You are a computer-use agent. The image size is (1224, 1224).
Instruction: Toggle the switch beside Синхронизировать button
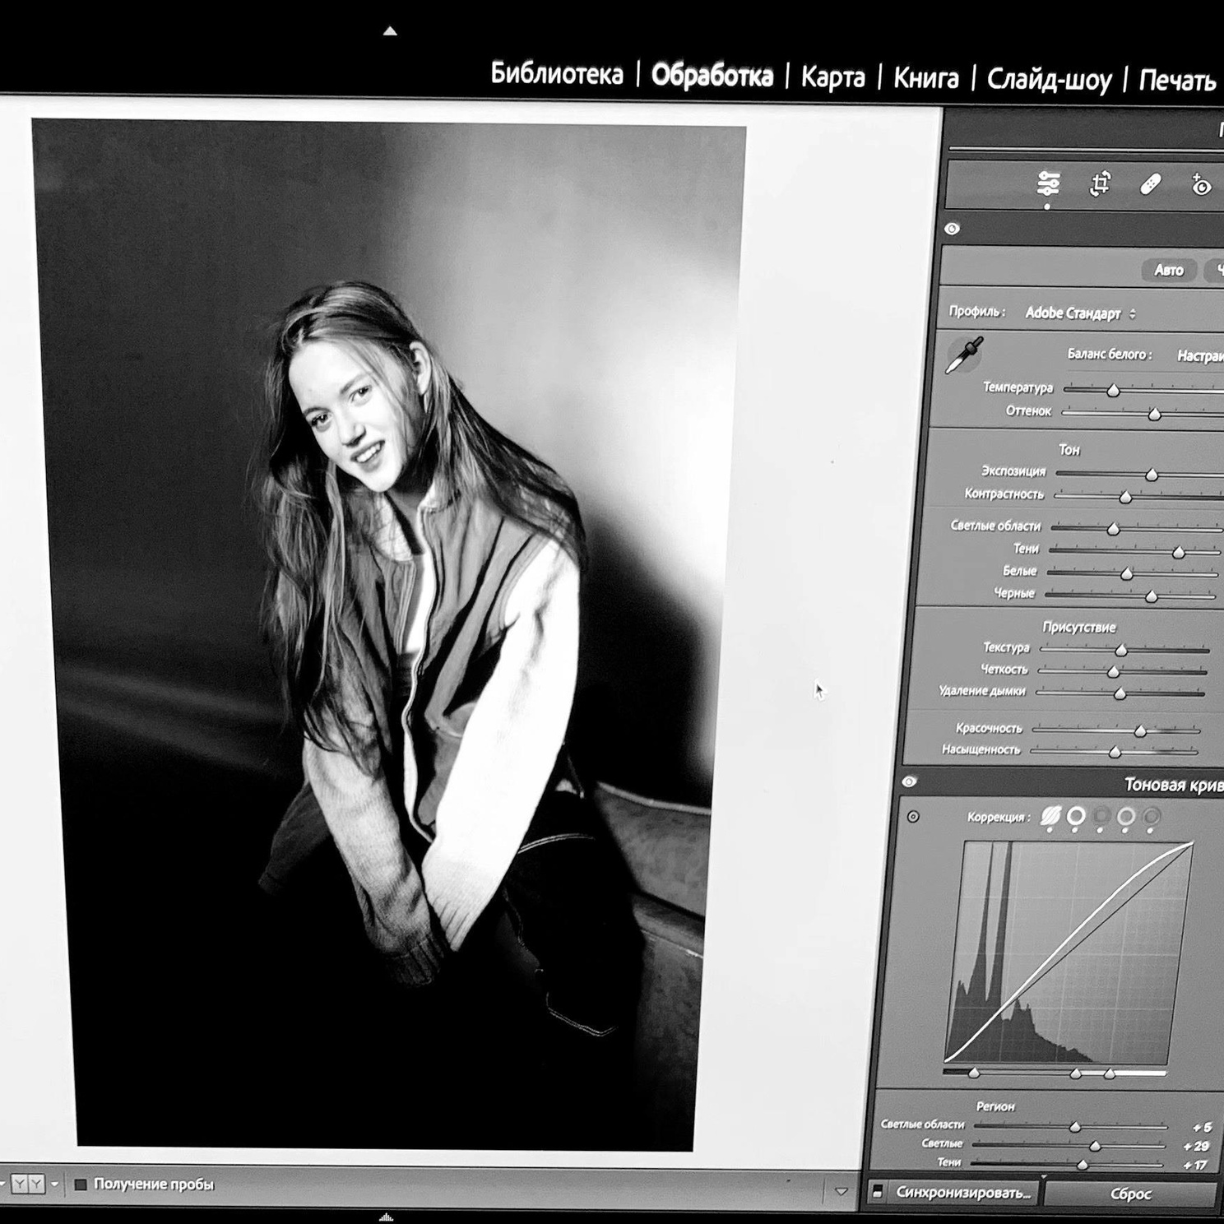[878, 1191]
